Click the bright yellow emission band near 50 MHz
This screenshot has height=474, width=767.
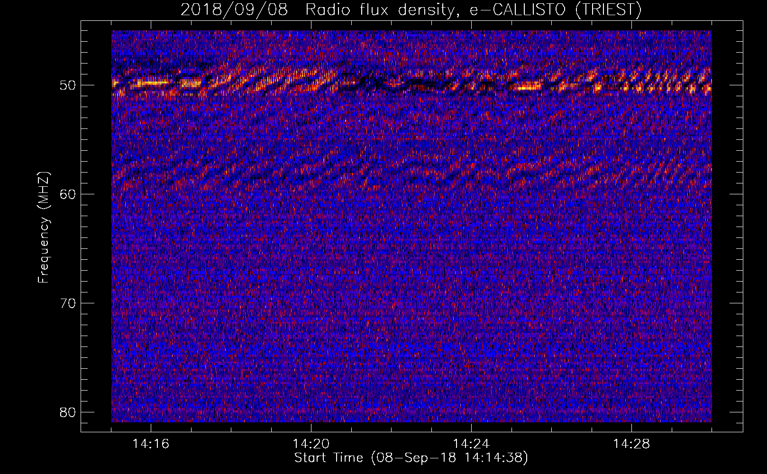(411, 82)
